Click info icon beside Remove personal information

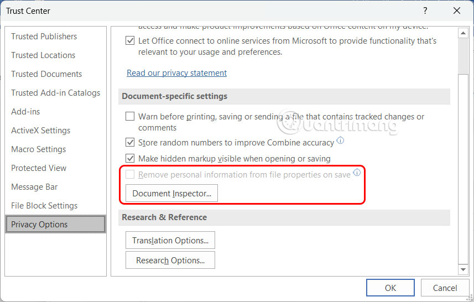(357, 173)
